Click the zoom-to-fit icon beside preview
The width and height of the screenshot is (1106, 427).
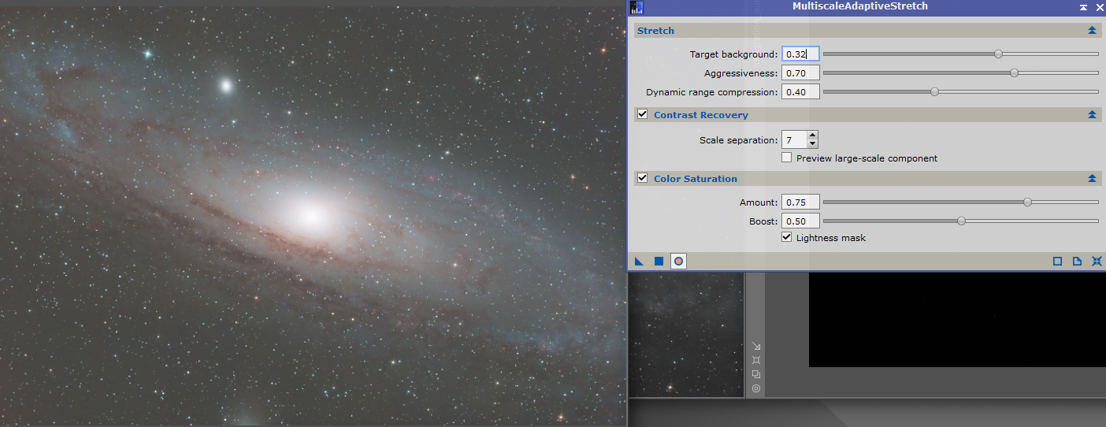(756, 360)
